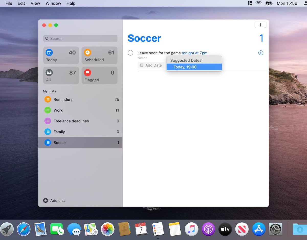Mark 'Leave soon for the game' complete
Image resolution: width=307 pixels, height=240 pixels.
(130, 53)
